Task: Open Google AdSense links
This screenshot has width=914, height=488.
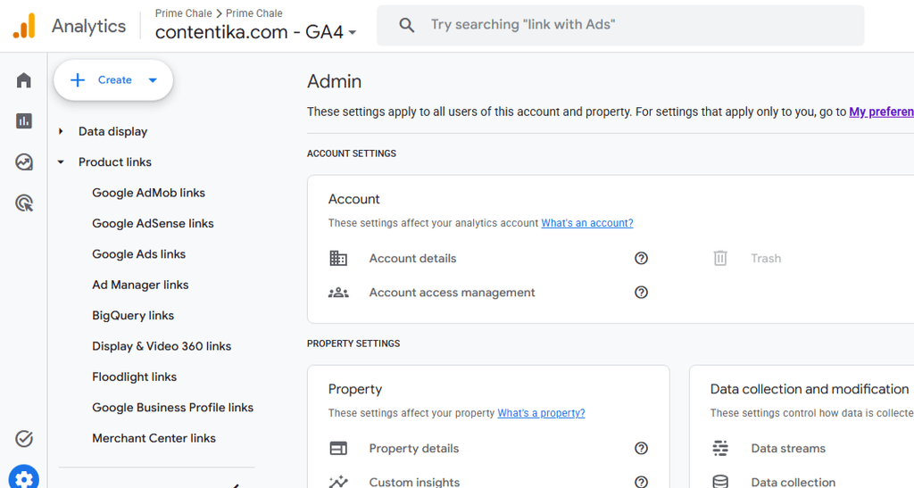Action: (153, 224)
